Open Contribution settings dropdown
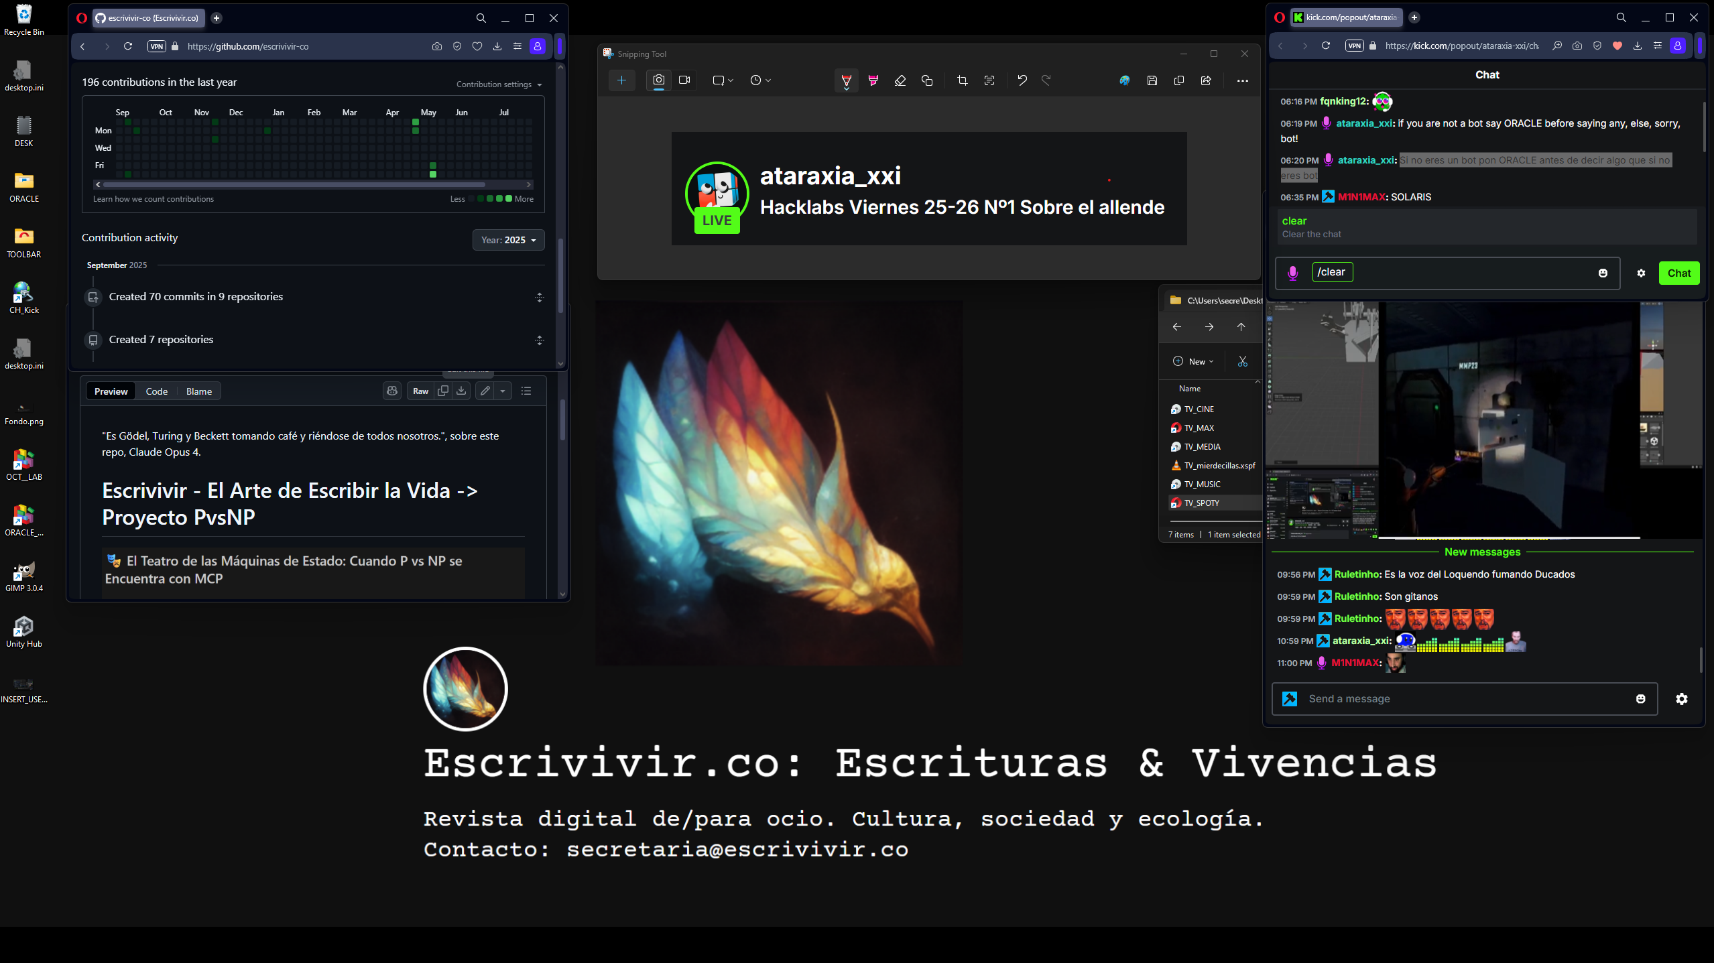Viewport: 1714px width, 963px height. coord(499,84)
